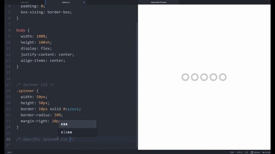This screenshot has width=275, height=154.
Task: Open the Git panel from the status bar
Action: [x=266, y=152]
